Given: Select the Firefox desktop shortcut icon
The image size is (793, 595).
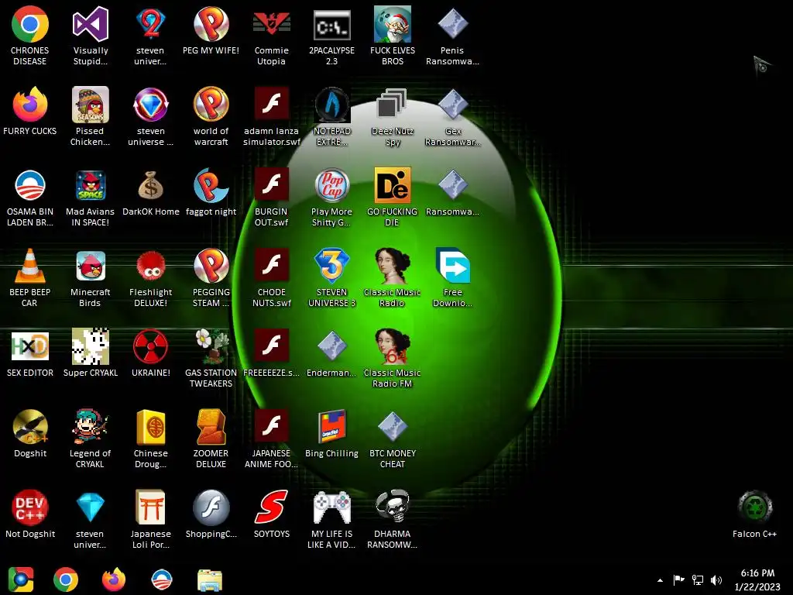Looking at the screenshot, I should (x=30, y=105).
